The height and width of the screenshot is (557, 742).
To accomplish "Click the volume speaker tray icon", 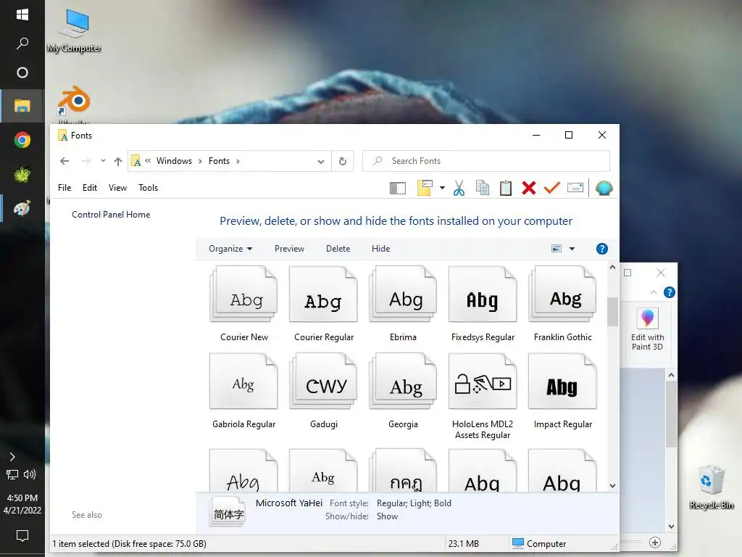I will coord(30,474).
